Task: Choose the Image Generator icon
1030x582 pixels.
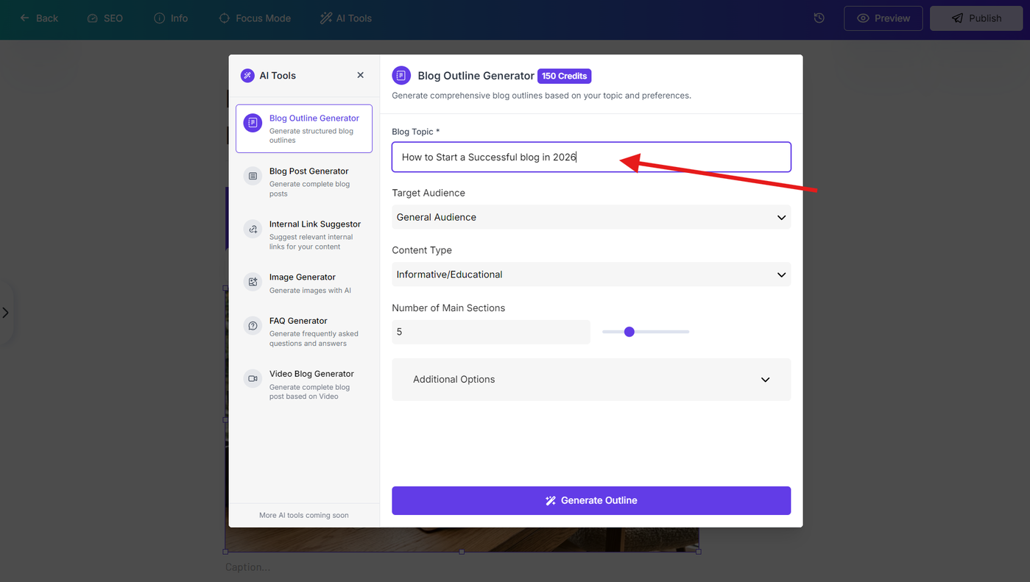Action: 253,282
